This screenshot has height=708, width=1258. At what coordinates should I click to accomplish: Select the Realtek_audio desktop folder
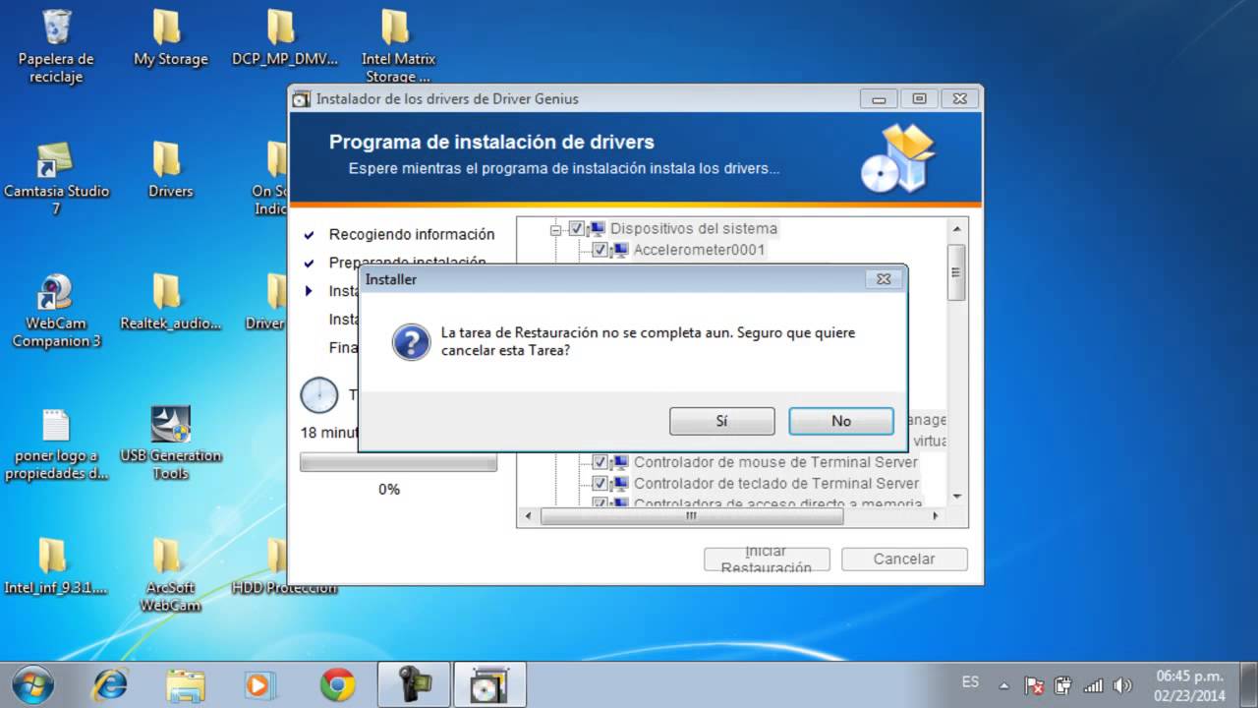170,303
